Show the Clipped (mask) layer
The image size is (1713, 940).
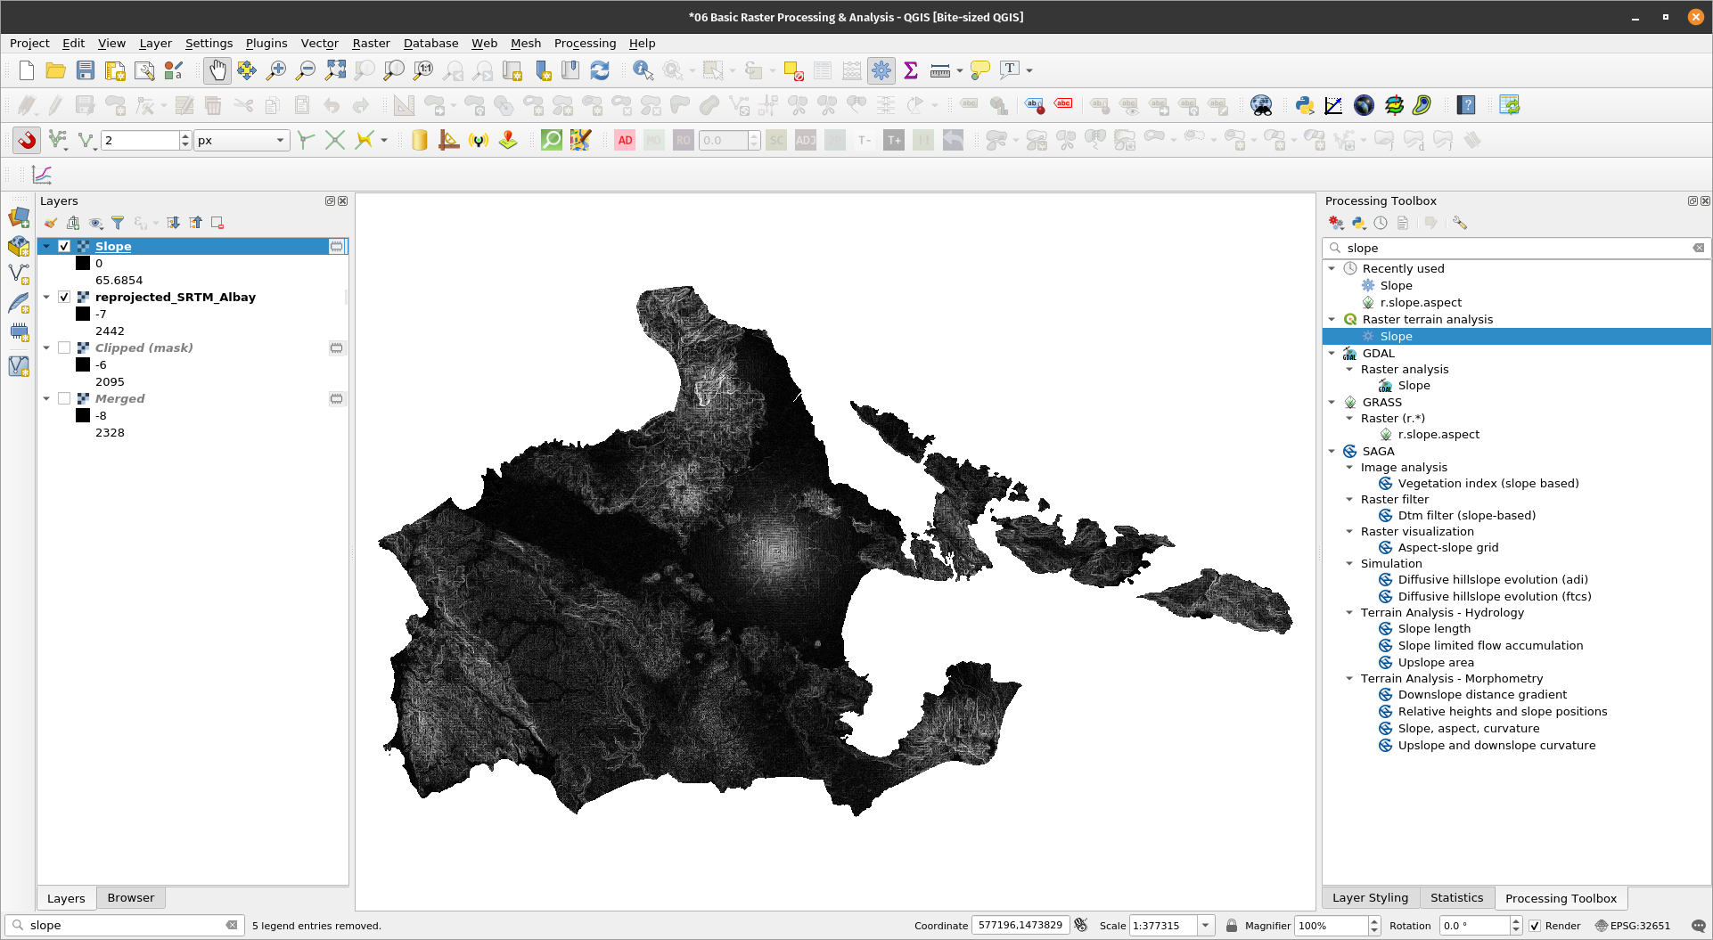click(64, 347)
